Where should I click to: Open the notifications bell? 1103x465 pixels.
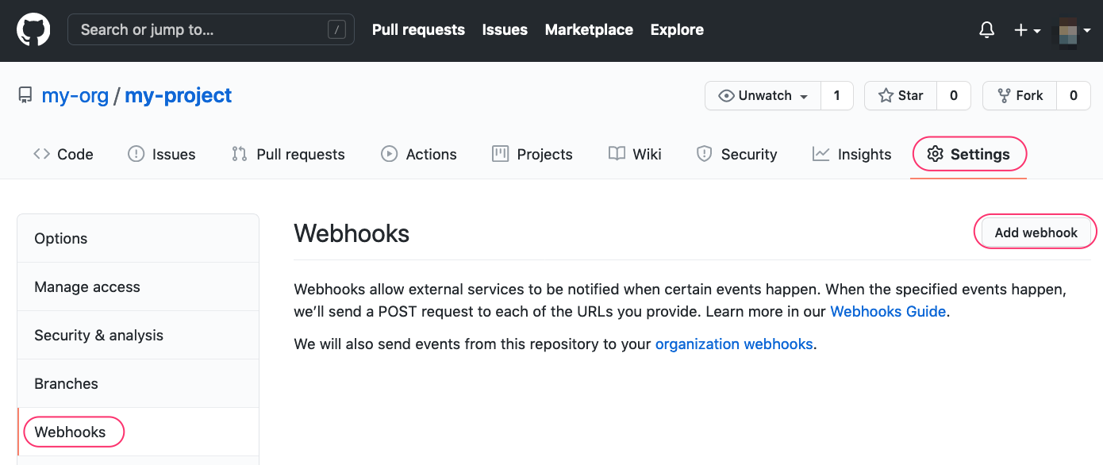(986, 30)
